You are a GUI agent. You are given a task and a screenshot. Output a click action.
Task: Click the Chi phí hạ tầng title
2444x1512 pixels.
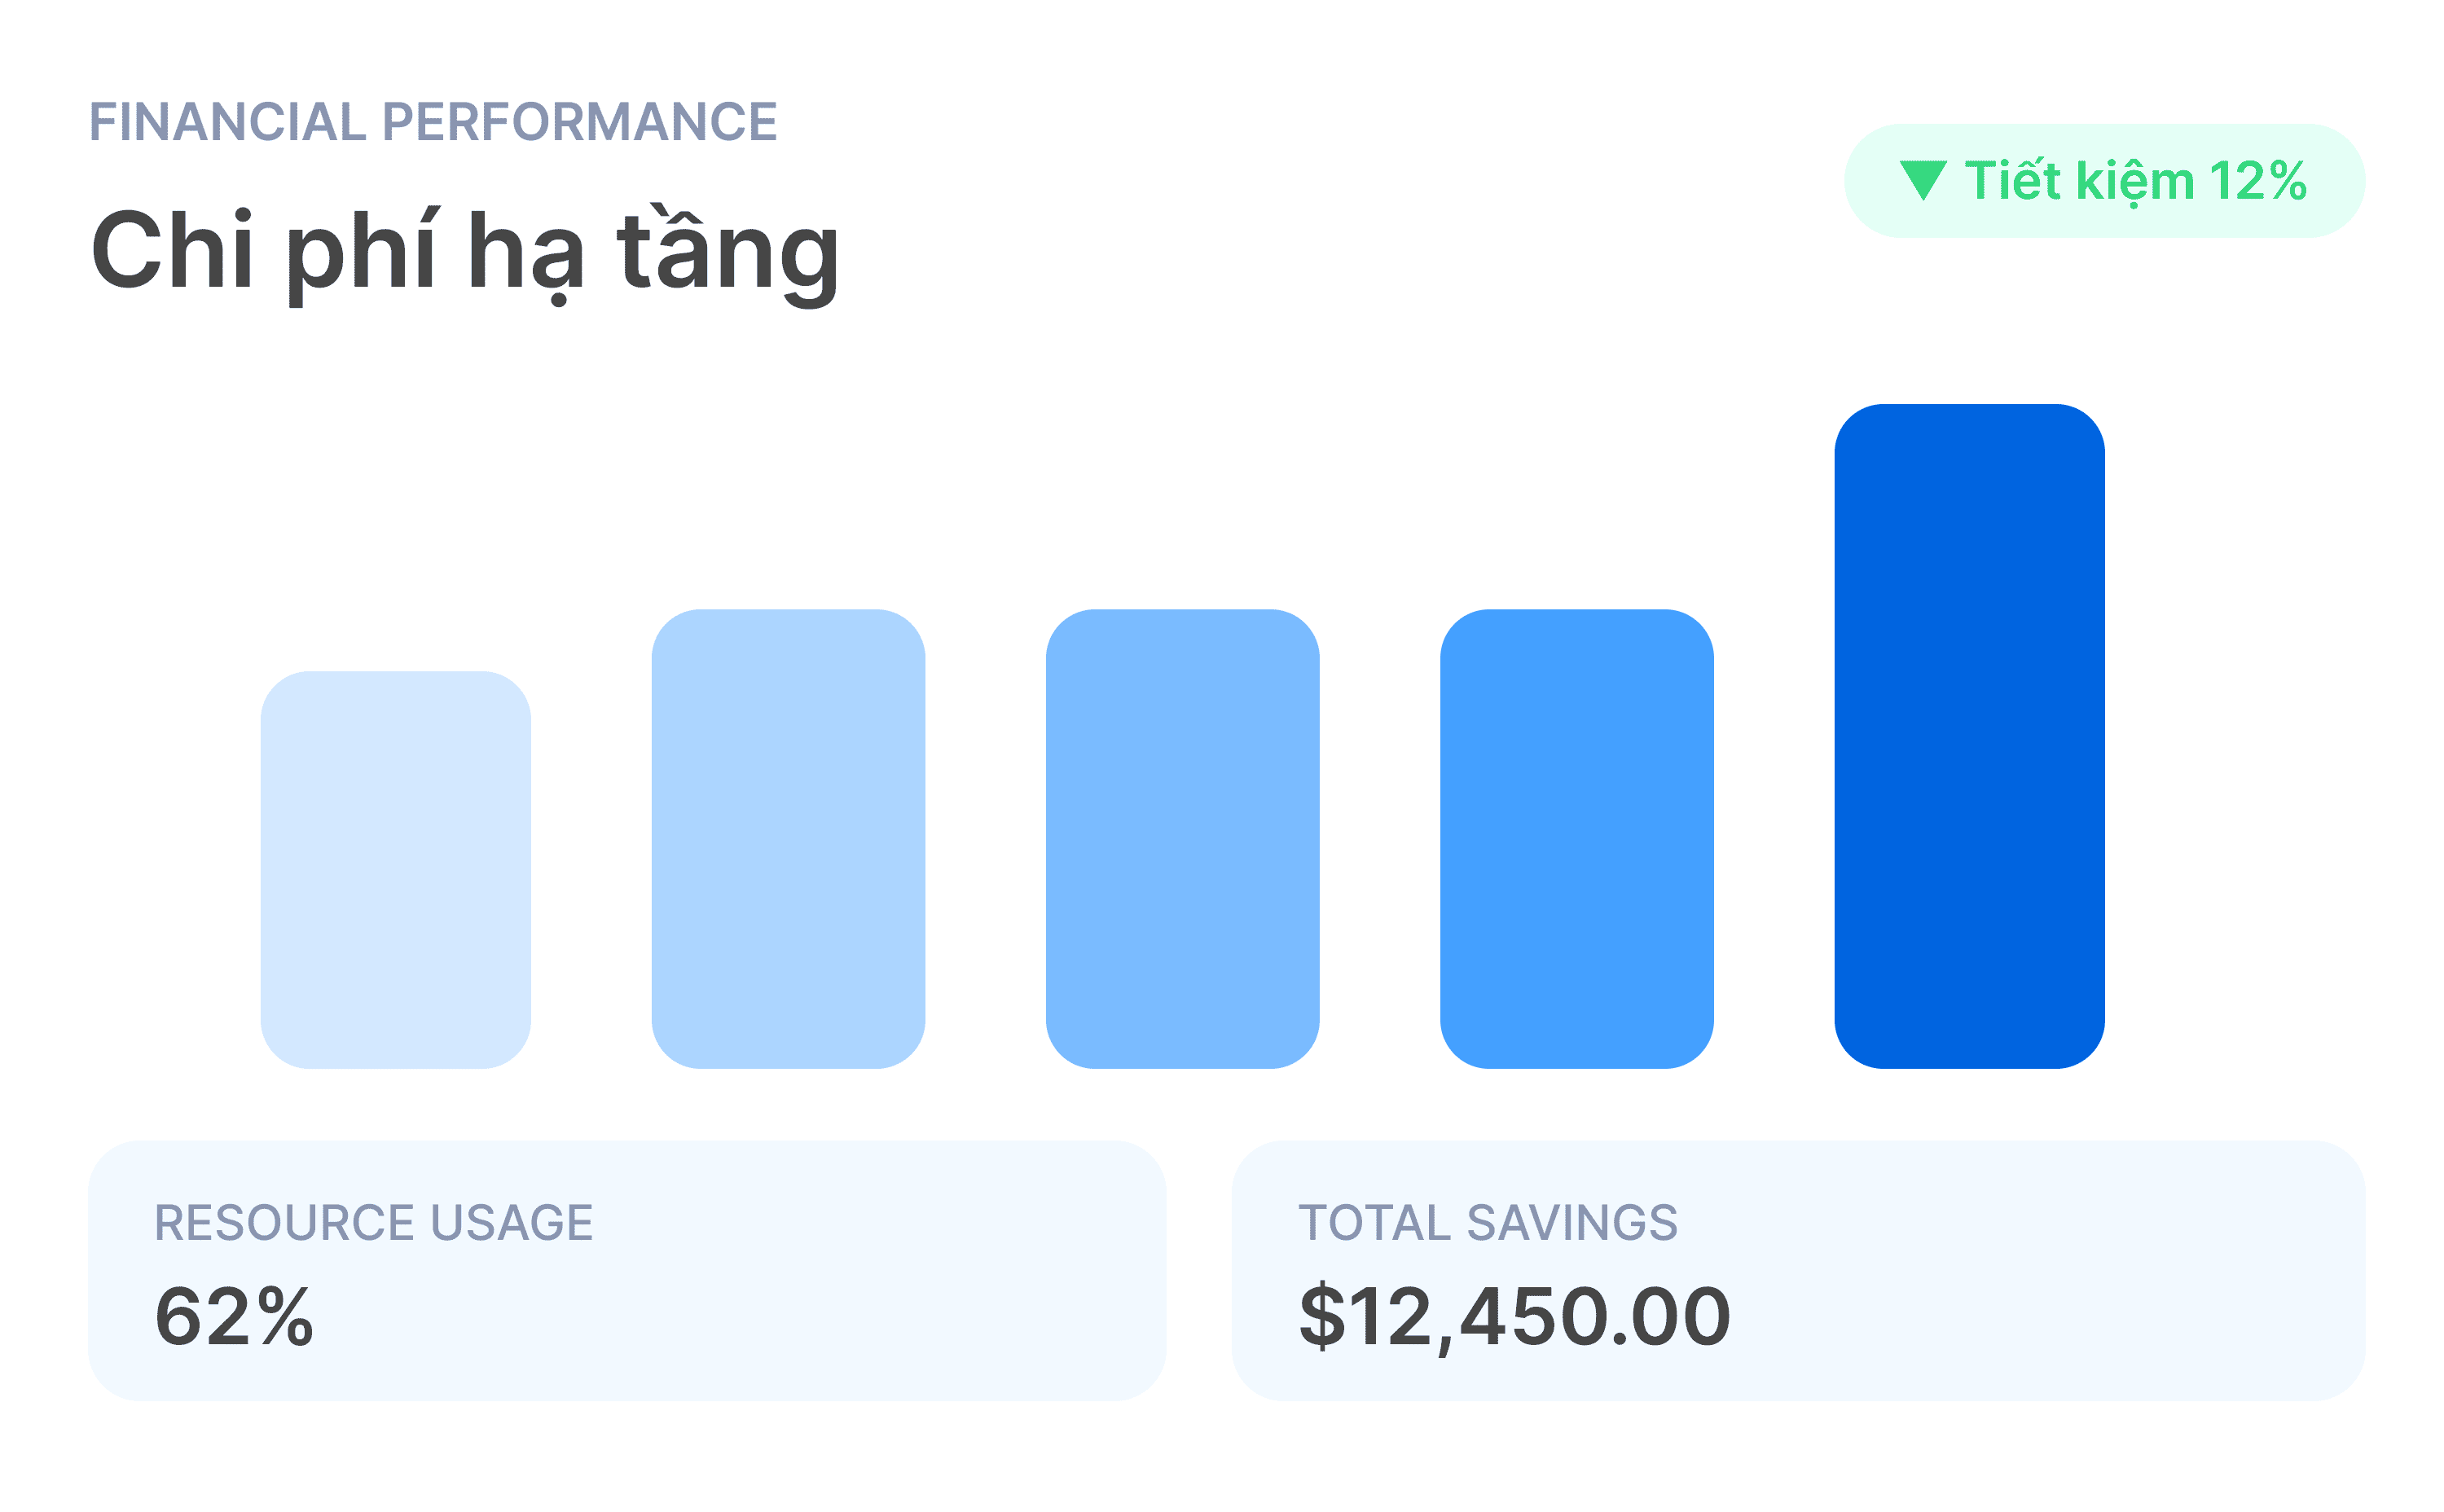click(465, 254)
